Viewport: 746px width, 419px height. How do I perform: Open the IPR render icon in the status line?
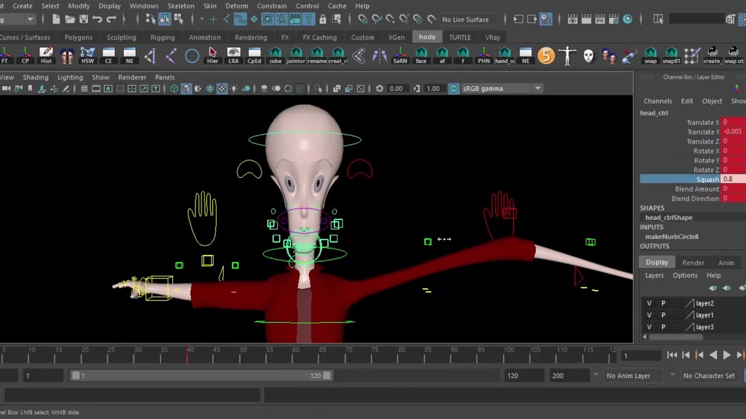point(599,19)
